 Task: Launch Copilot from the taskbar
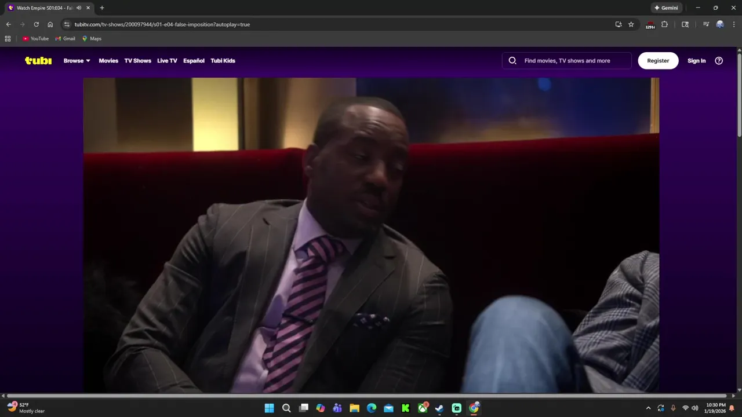321,408
